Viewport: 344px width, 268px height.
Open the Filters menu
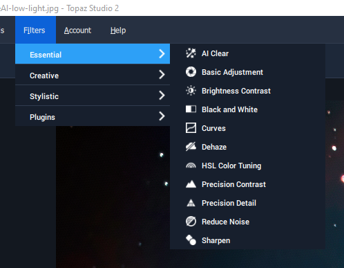[x=35, y=30]
